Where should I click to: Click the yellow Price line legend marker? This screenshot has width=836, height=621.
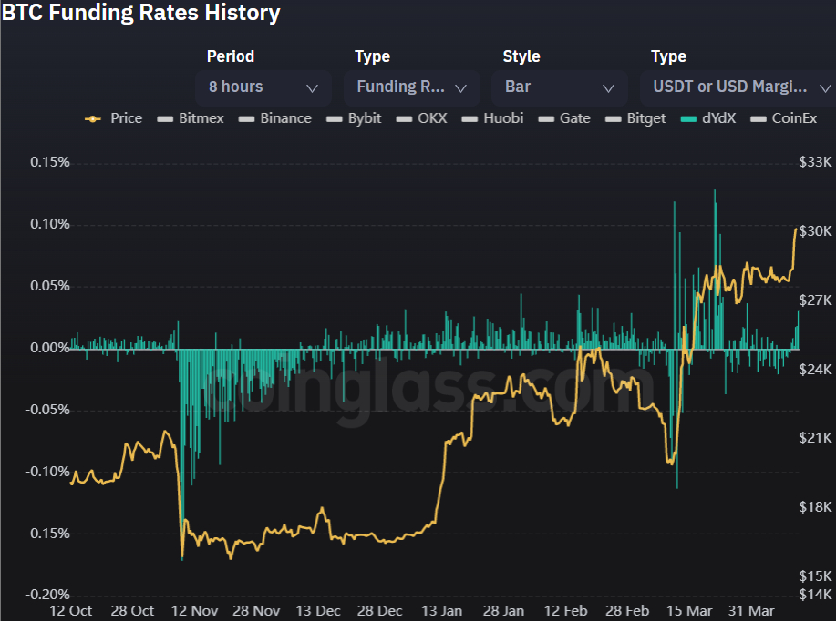coord(92,118)
